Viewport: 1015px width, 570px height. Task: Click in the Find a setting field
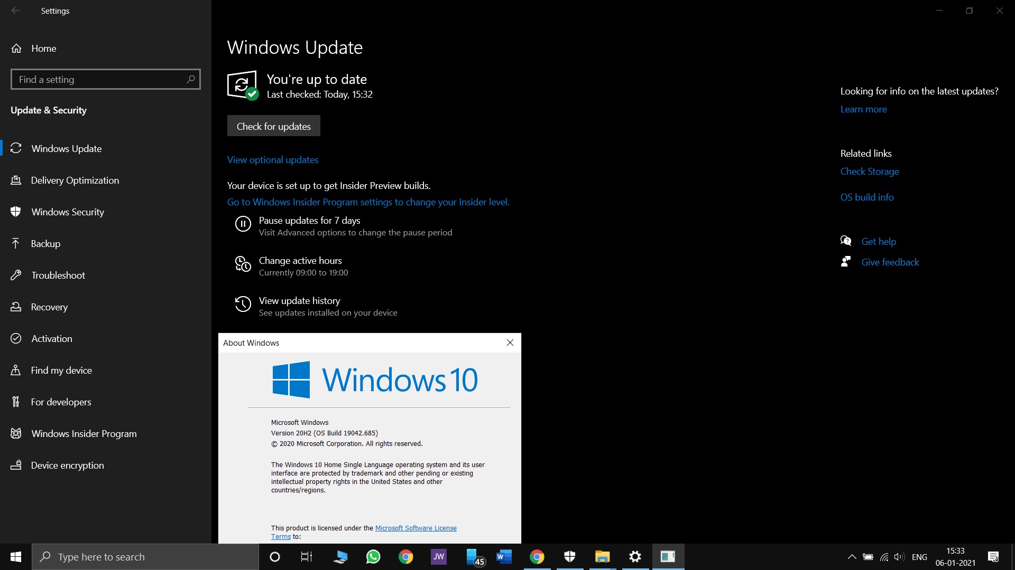[105, 79]
